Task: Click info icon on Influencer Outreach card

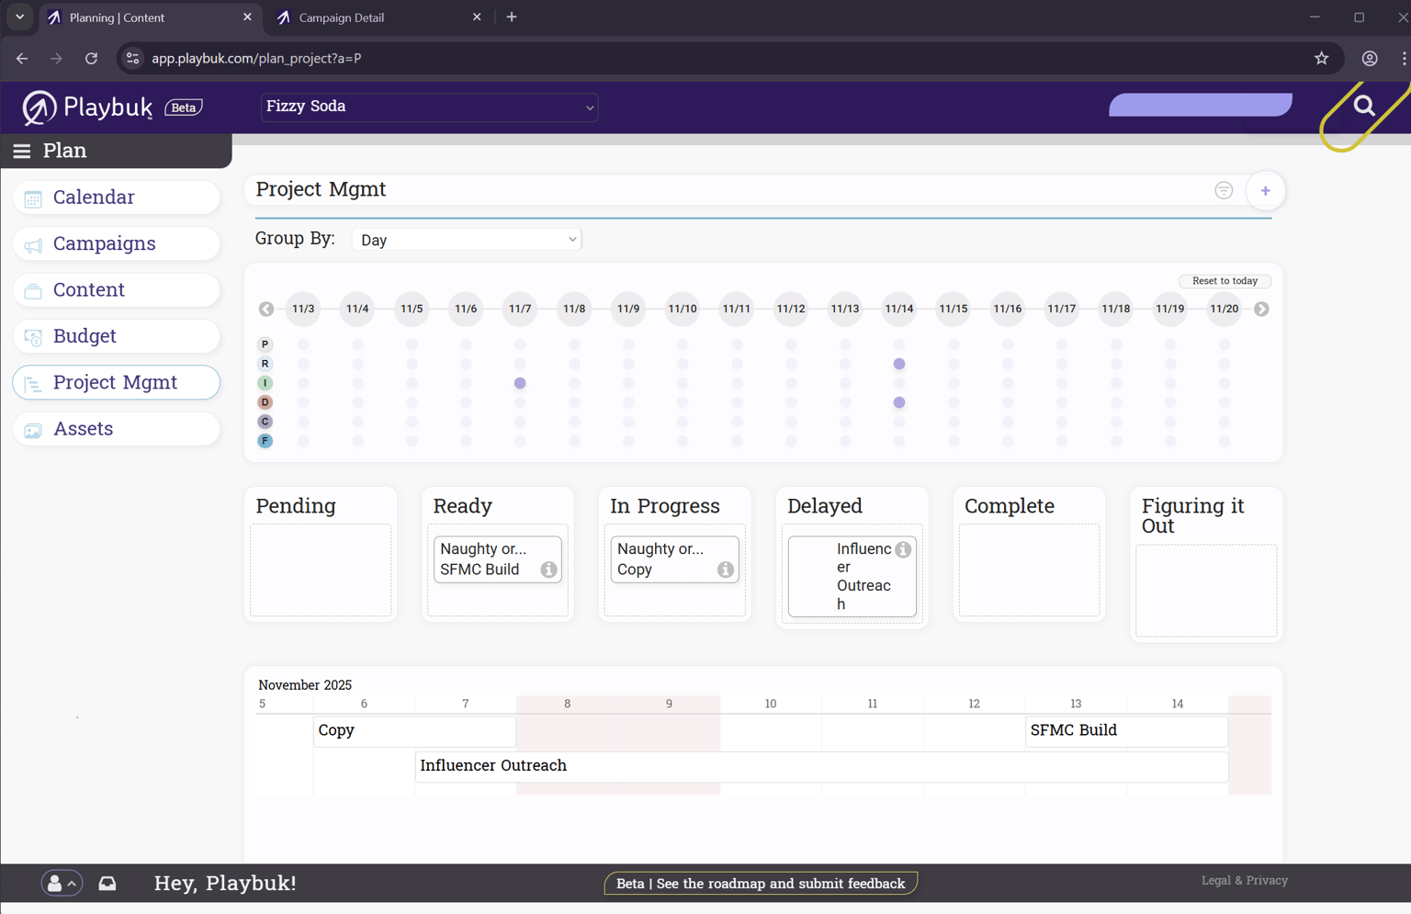Action: pos(903,549)
